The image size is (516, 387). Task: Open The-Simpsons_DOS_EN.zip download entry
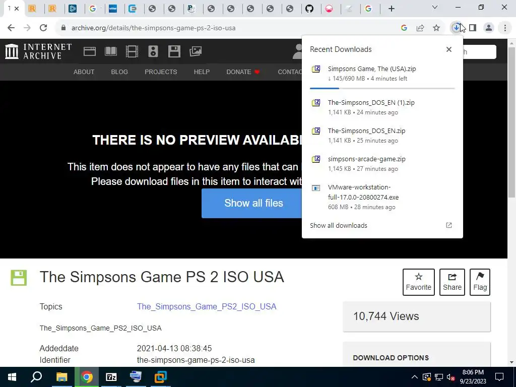382,136
